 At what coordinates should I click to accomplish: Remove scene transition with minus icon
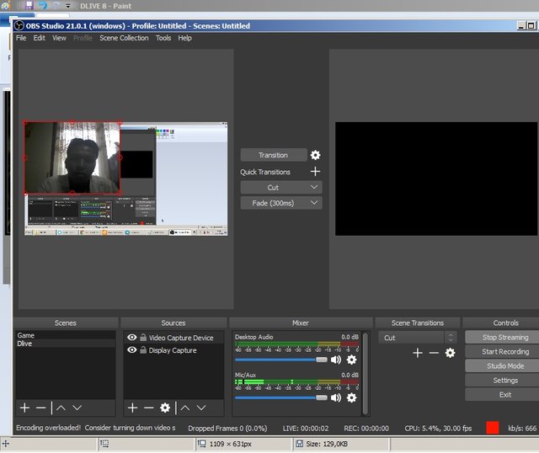[x=434, y=353]
